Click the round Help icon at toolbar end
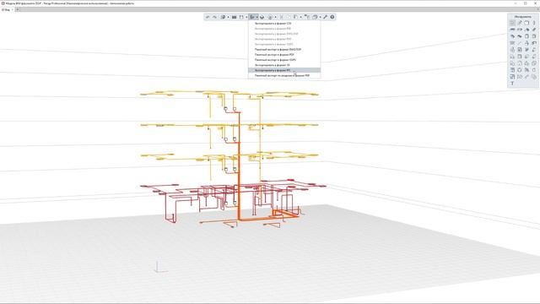 pyautogui.click(x=332, y=17)
